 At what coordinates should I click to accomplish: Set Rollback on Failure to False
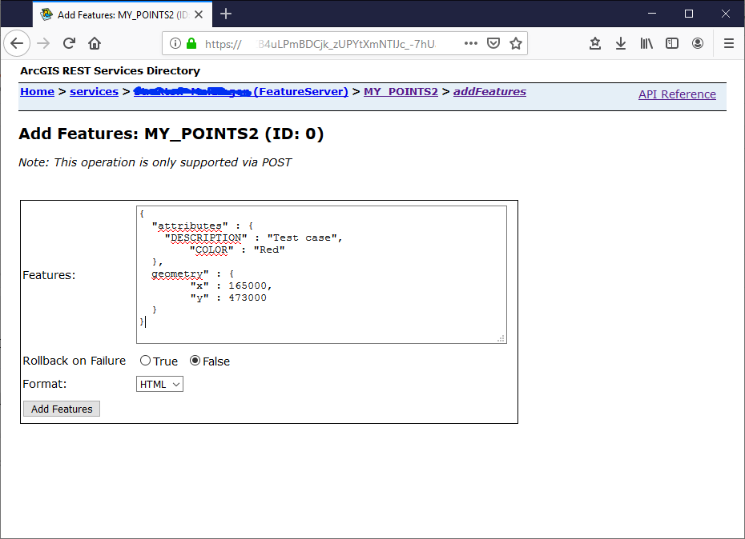[195, 361]
